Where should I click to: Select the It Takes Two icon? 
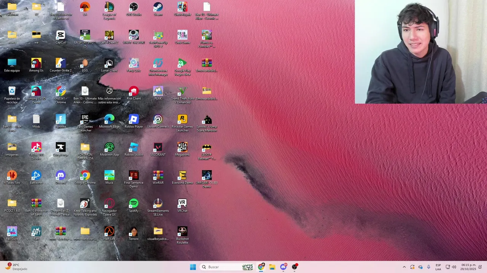coord(12,177)
